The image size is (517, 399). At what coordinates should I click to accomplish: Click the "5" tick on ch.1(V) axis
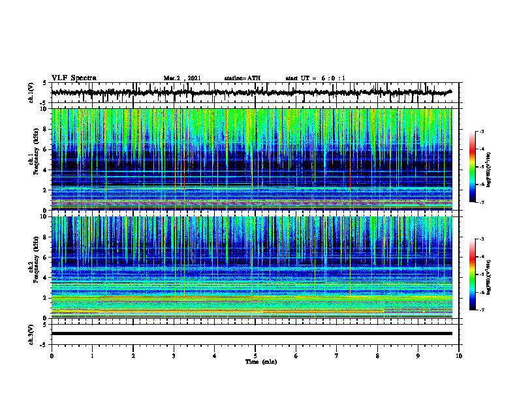(x=45, y=83)
